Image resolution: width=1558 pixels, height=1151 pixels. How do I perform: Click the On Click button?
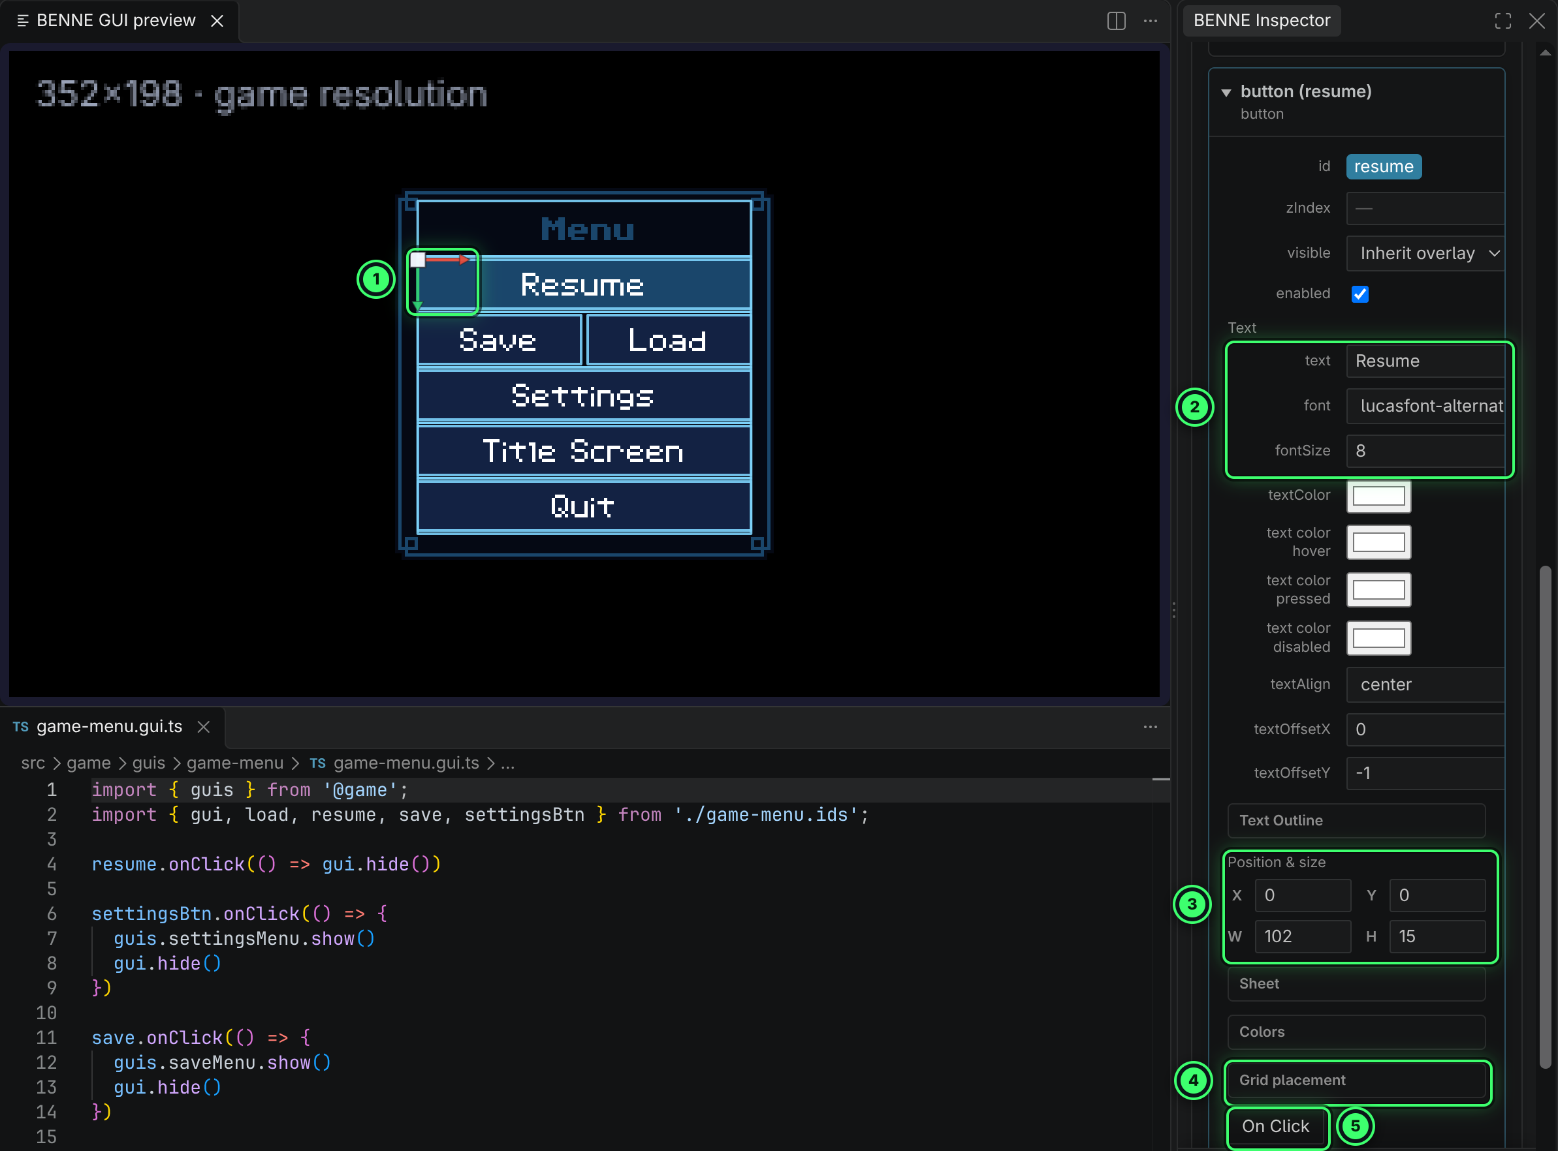point(1276,1126)
